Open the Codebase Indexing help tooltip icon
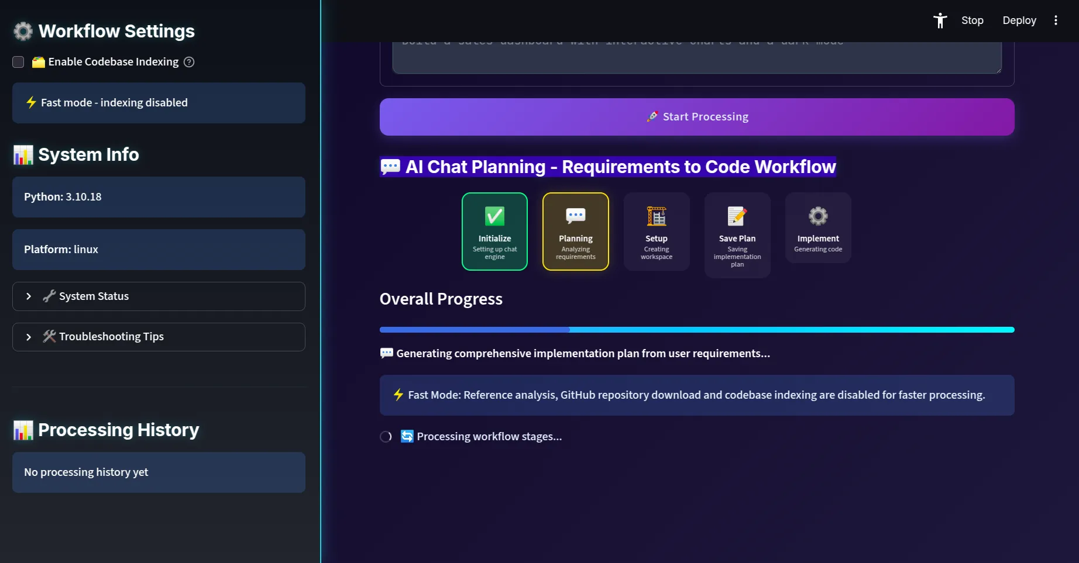 pyautogui.click(x=188, y=61)
